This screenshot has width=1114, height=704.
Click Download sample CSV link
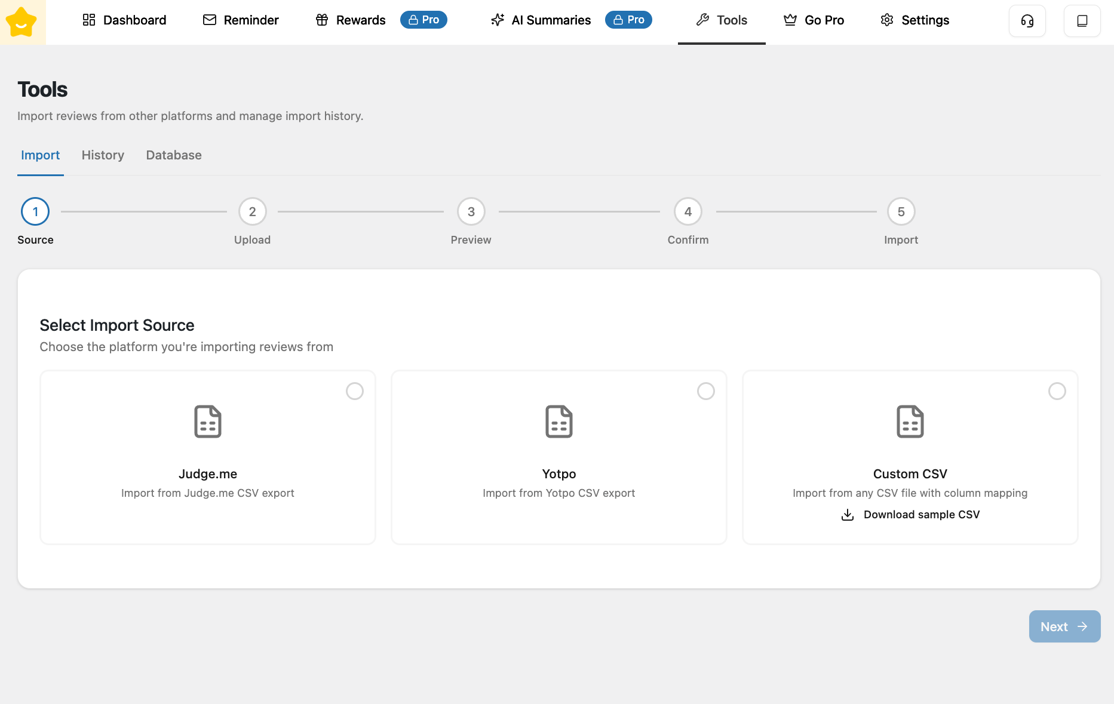click(921, 515)
